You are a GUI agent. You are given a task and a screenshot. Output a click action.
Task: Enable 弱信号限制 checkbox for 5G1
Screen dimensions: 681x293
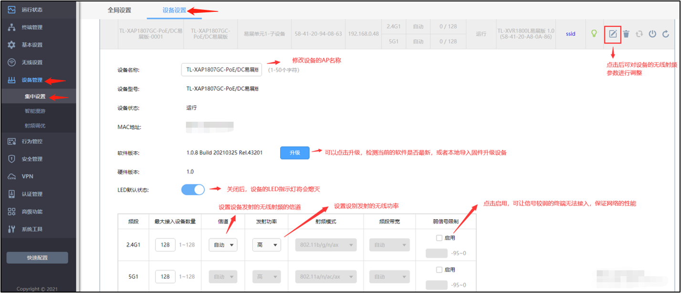tap(440, 270)
